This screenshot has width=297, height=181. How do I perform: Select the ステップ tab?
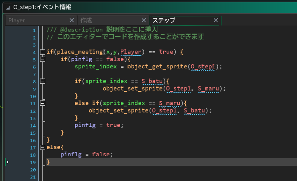tap(180, 20)
